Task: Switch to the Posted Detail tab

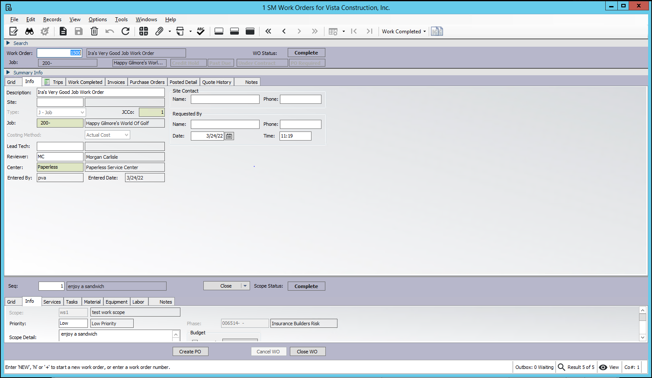Action: 183,82
